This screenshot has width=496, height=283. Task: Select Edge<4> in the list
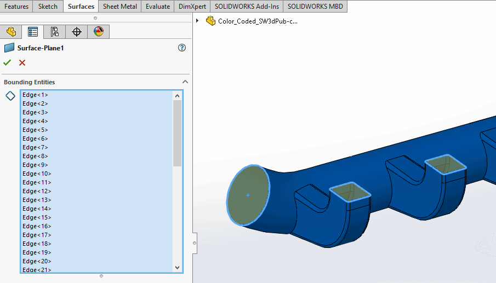coord(97,121)
